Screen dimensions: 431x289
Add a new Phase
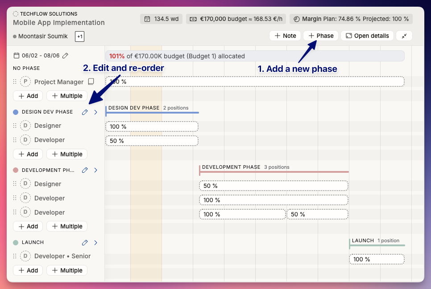(x=321, y=36)
